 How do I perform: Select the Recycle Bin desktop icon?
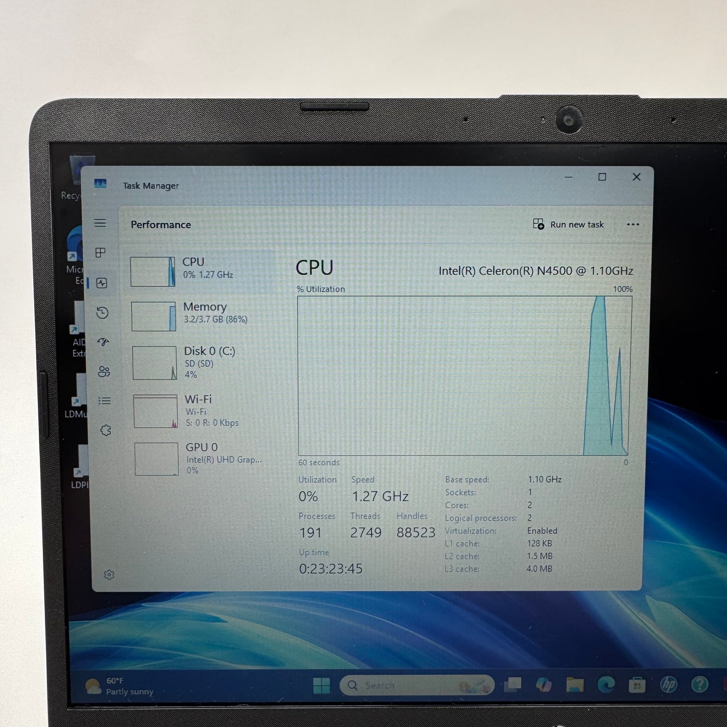[77, 178]
